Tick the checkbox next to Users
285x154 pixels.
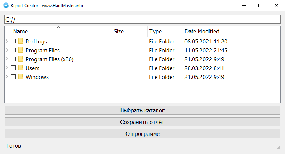pos(13,68)
